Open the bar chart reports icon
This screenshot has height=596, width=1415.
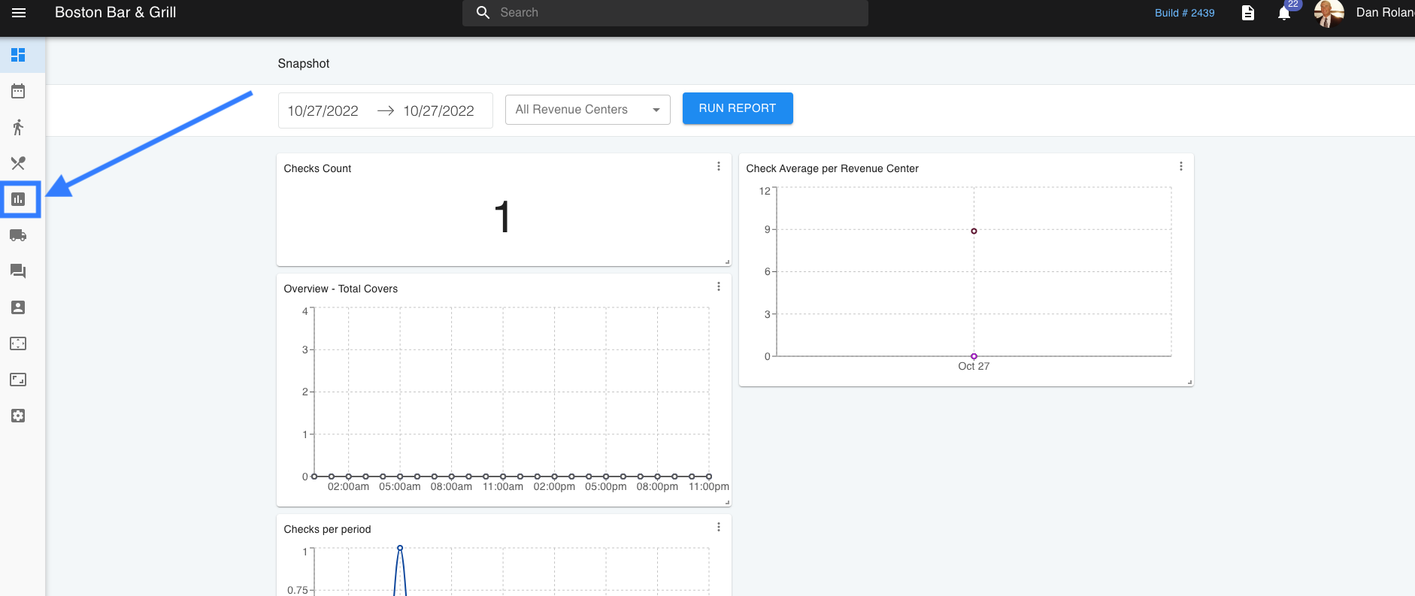(18, 199)
